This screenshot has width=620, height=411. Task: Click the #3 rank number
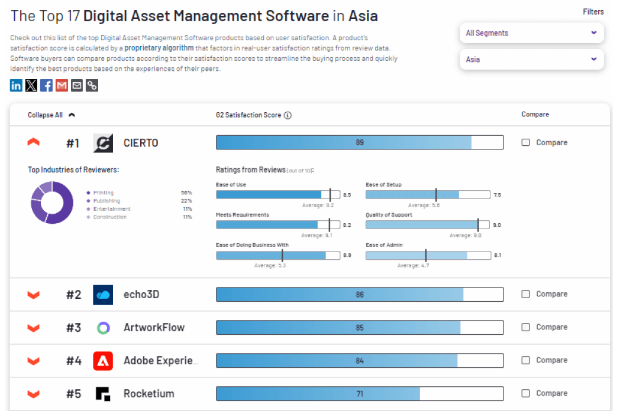pos(73,328)
